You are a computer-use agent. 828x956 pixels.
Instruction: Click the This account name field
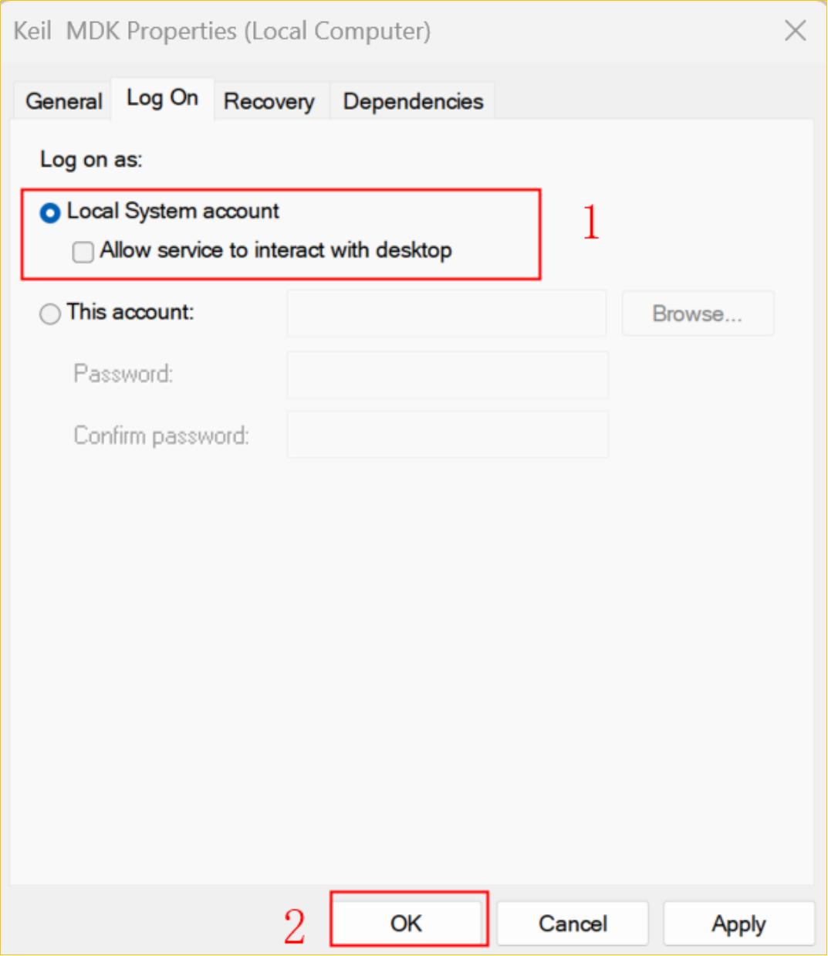click(x=446, y=314)
